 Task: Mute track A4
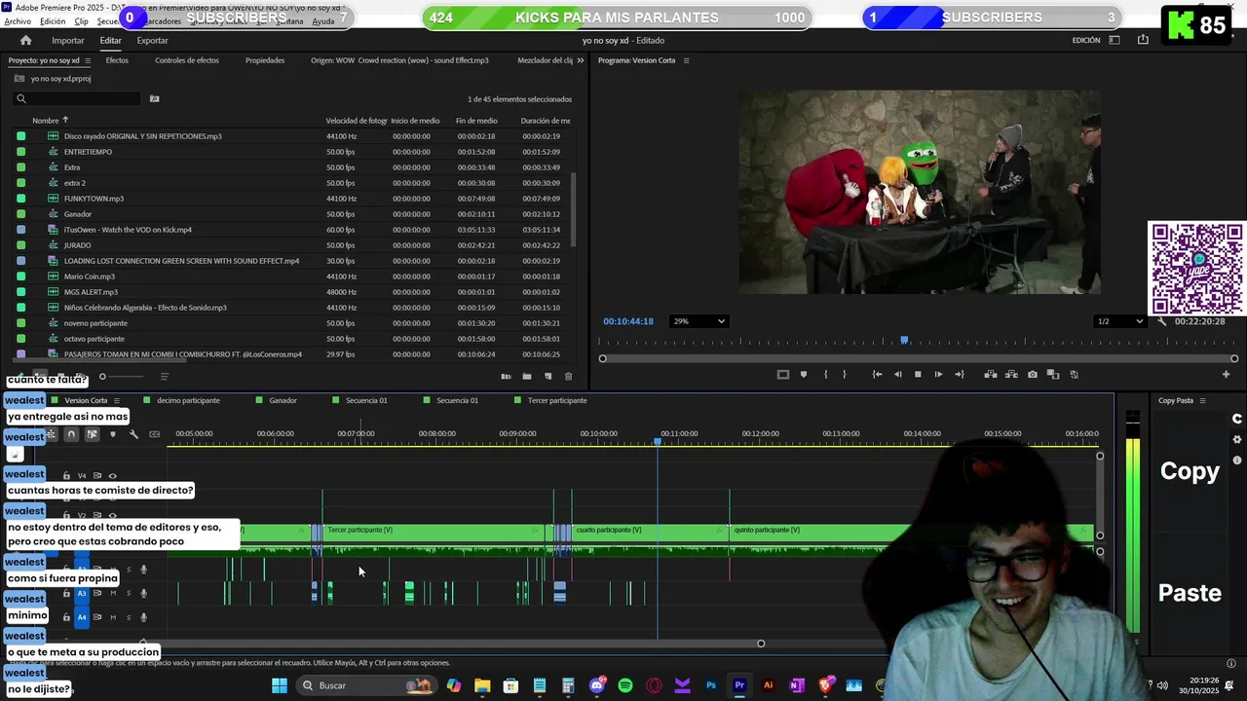pos(113,617)
